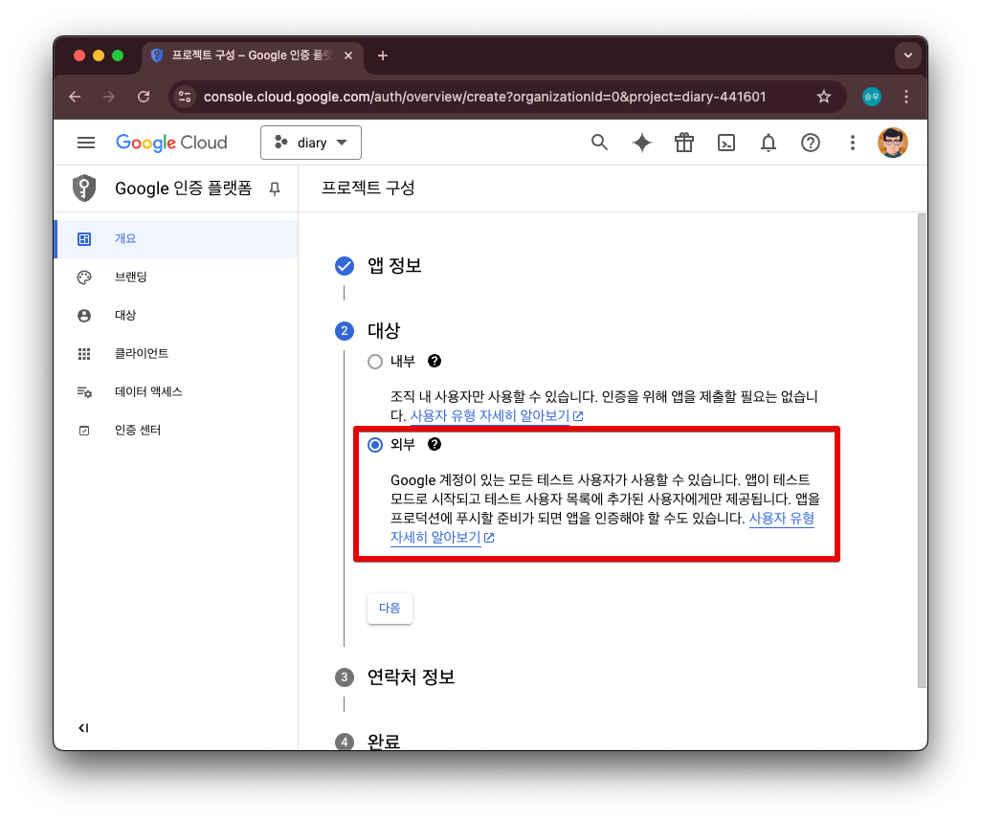981x821 pixels.
Task: Click the Google 인증 플랫폼 shield icon
Action: [84, 188]
